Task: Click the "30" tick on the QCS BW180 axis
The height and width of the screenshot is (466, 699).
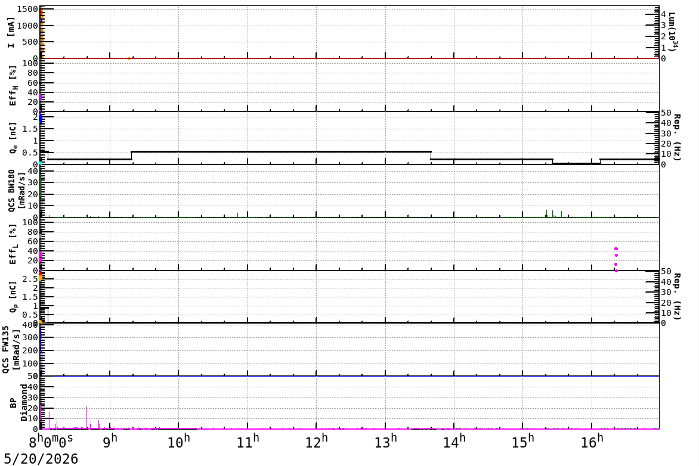Action: click(33, 182)
